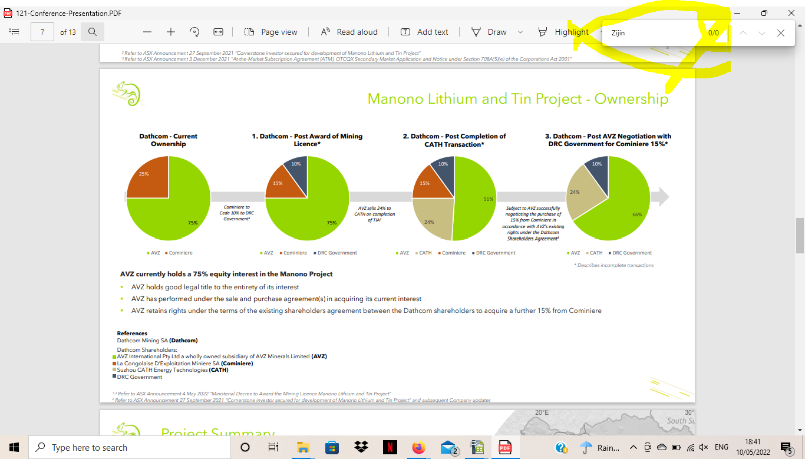Screen dimensions: 805x459
Task: Click the Post Award of Mining Licence title
Action: [x=307, y=140]
